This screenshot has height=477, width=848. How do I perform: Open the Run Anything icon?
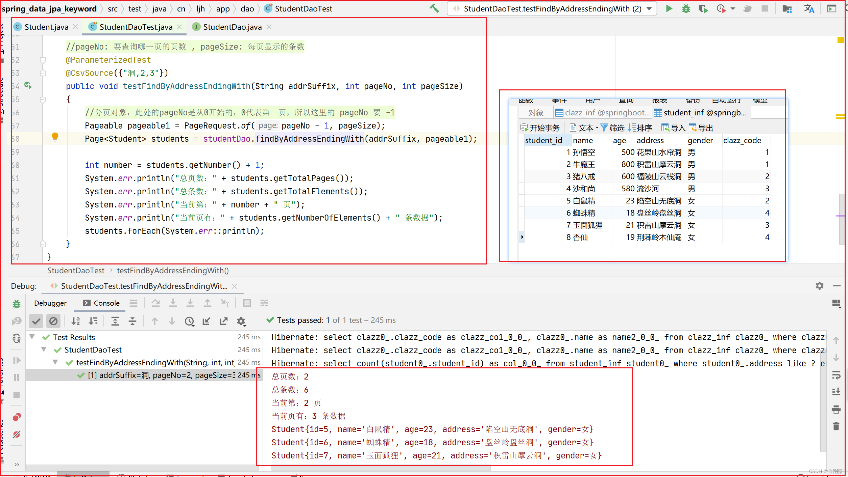831,8
